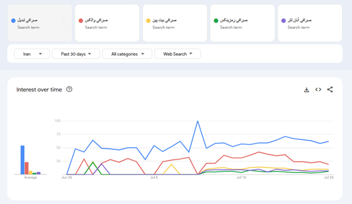This screenshot has height=204, width=352.
Task: Select the purple search term card
Action: click(310, 23)
